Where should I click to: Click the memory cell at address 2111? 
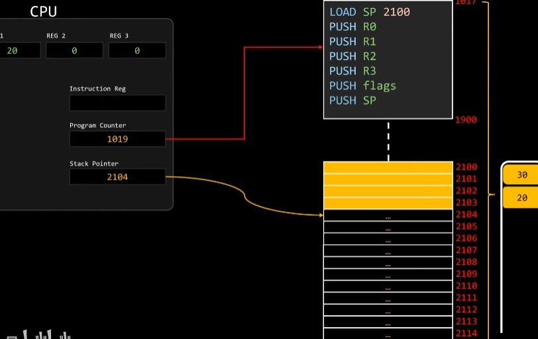point(388,299)
